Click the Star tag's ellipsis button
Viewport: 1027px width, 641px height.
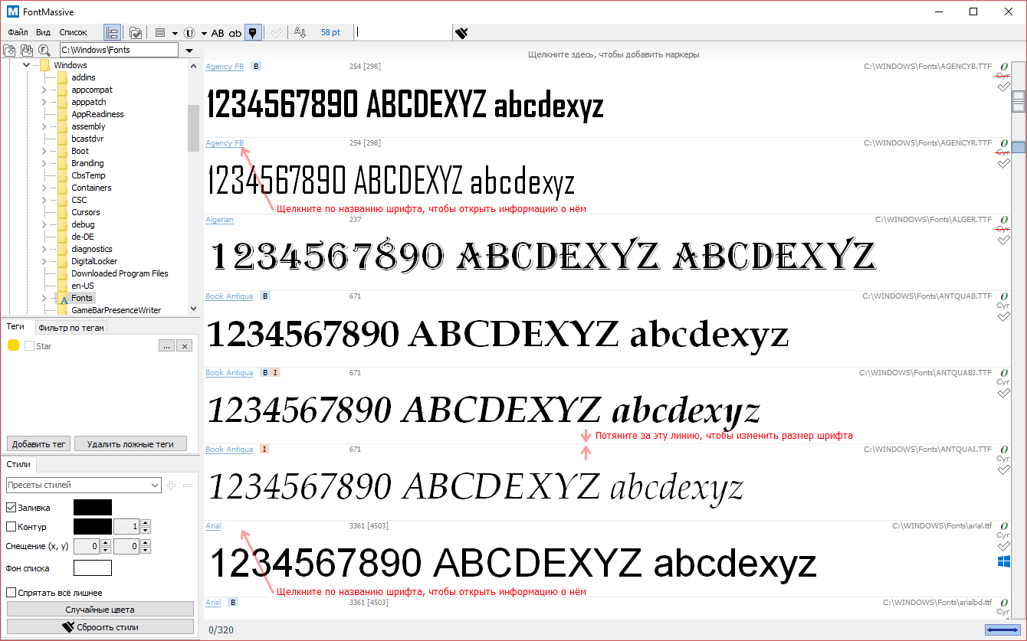pos(166,346)
